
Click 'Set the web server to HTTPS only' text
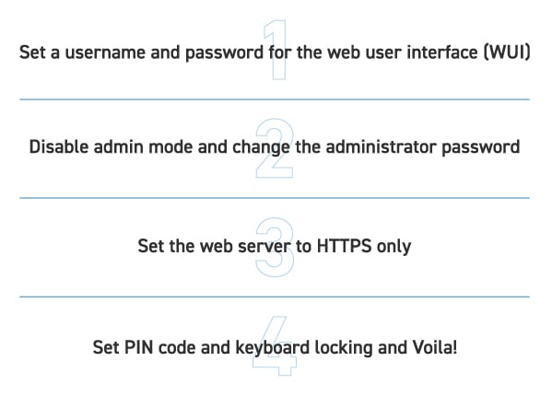(x=275, y=246)
